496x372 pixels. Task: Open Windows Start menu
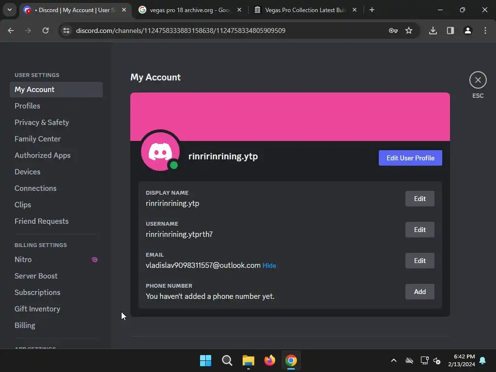(x=205, y=360)
